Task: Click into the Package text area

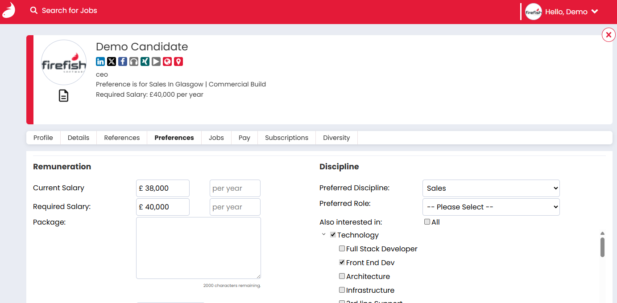Action: point(198,248)
